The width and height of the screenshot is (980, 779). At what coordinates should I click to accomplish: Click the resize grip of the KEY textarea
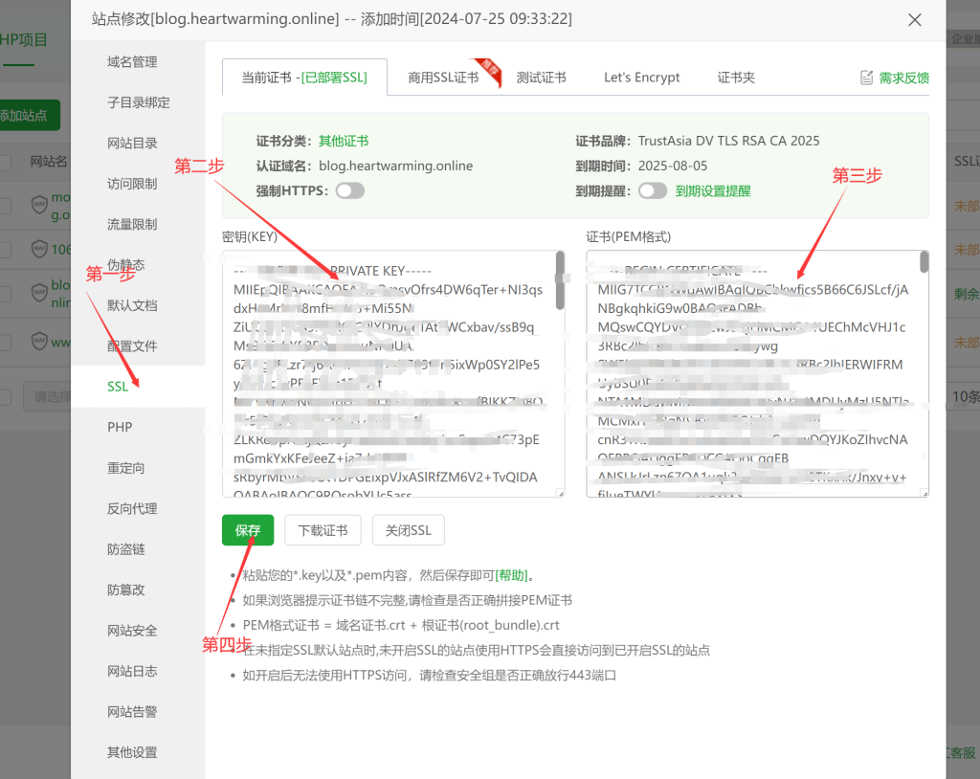click(x=559, y=493)
